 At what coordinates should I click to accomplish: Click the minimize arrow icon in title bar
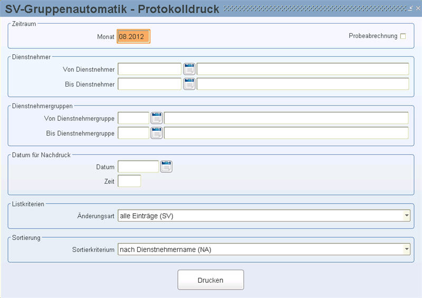point(410,8)
